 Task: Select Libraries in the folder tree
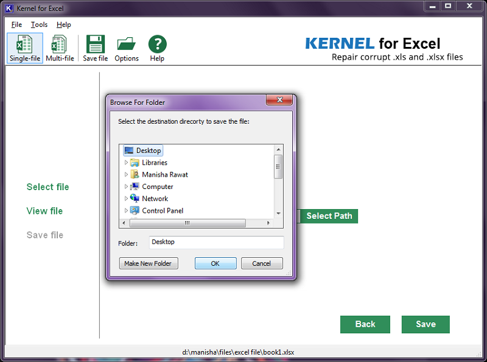(x=155, y=163)
